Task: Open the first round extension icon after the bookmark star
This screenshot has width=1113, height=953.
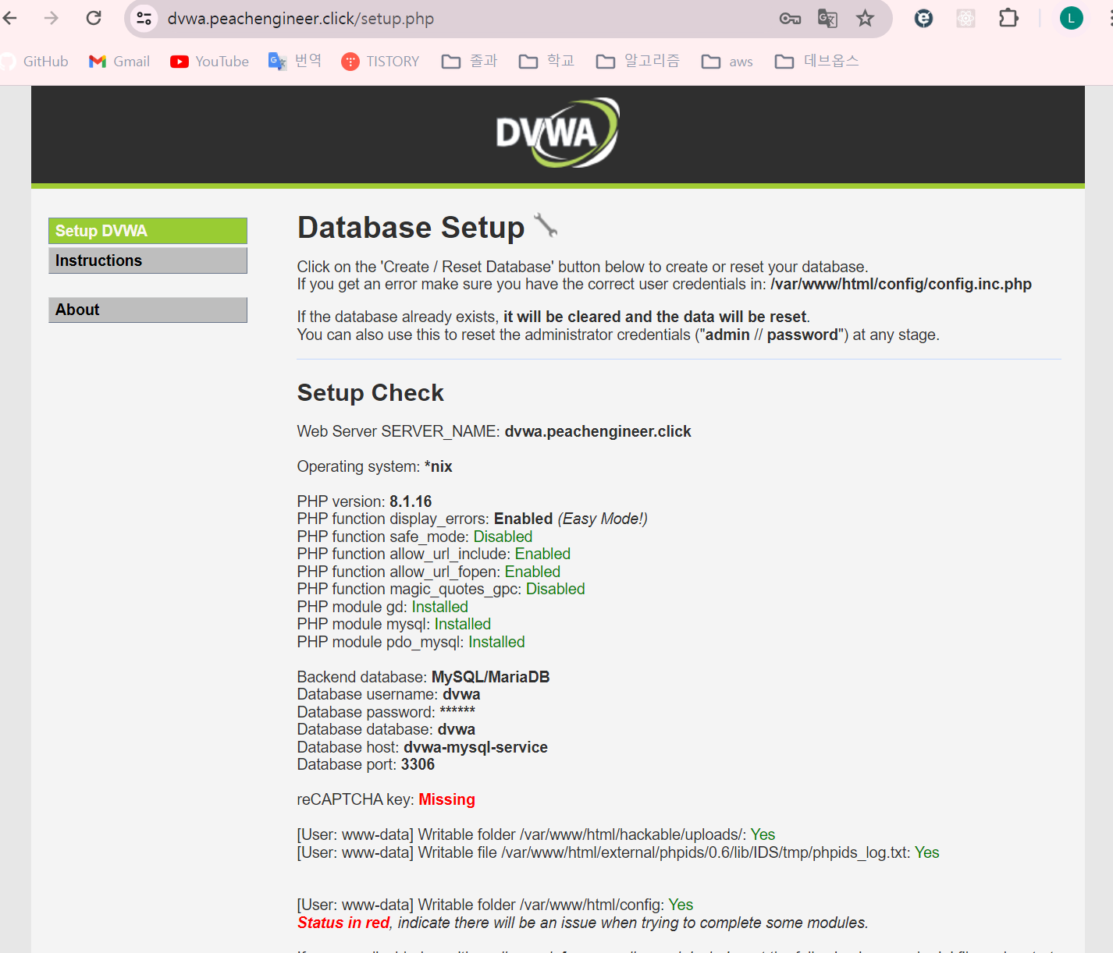Action: [x=923, y=18]
